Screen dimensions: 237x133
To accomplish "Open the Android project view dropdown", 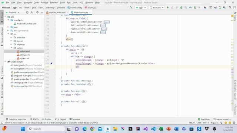I will (12, 12).
